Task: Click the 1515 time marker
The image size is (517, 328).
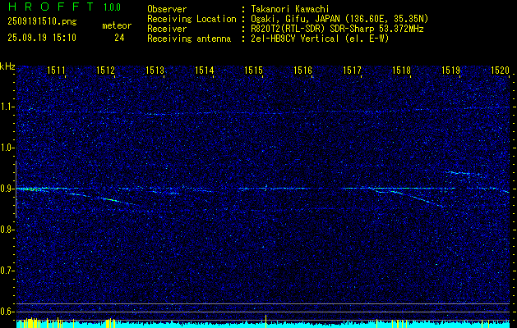Action: coord(253,70)
